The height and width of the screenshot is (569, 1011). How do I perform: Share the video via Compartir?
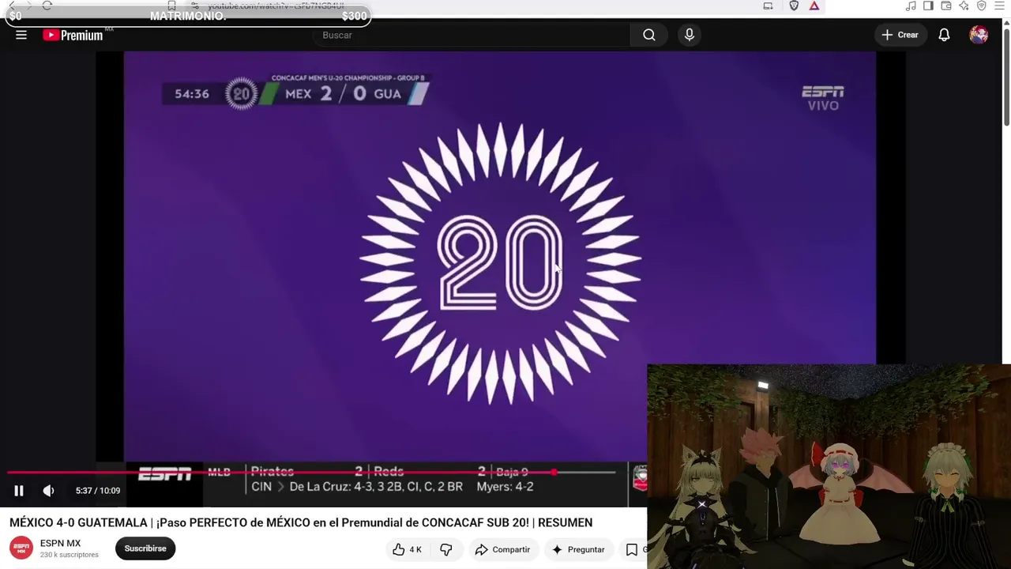coord(502,549)
